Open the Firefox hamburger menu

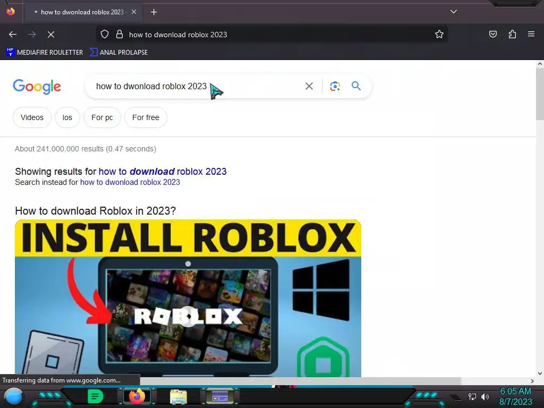[x=531, y=35]
